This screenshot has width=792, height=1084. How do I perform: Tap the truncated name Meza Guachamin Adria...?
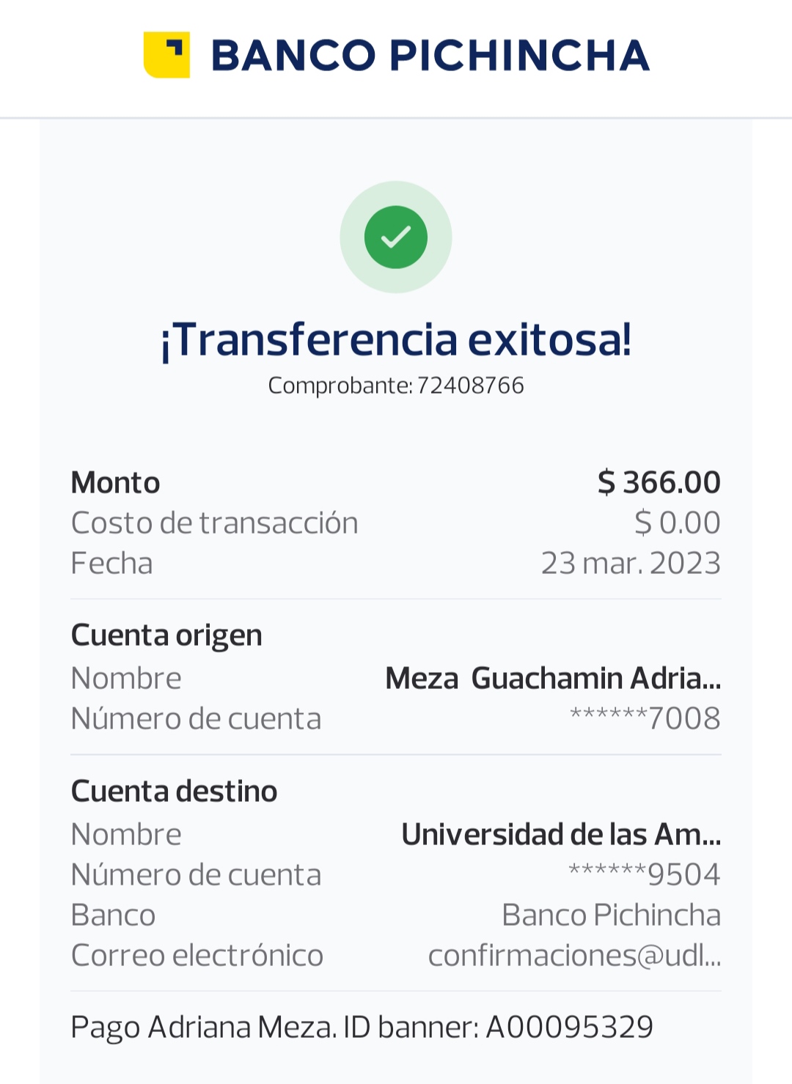tap(553, 679)
